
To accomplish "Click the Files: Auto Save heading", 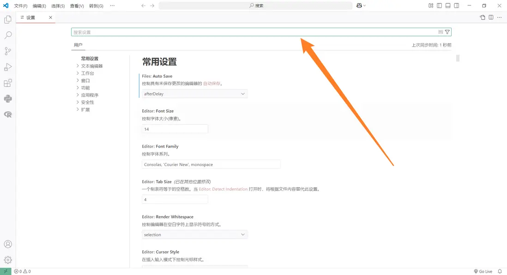I will (157, 76).
